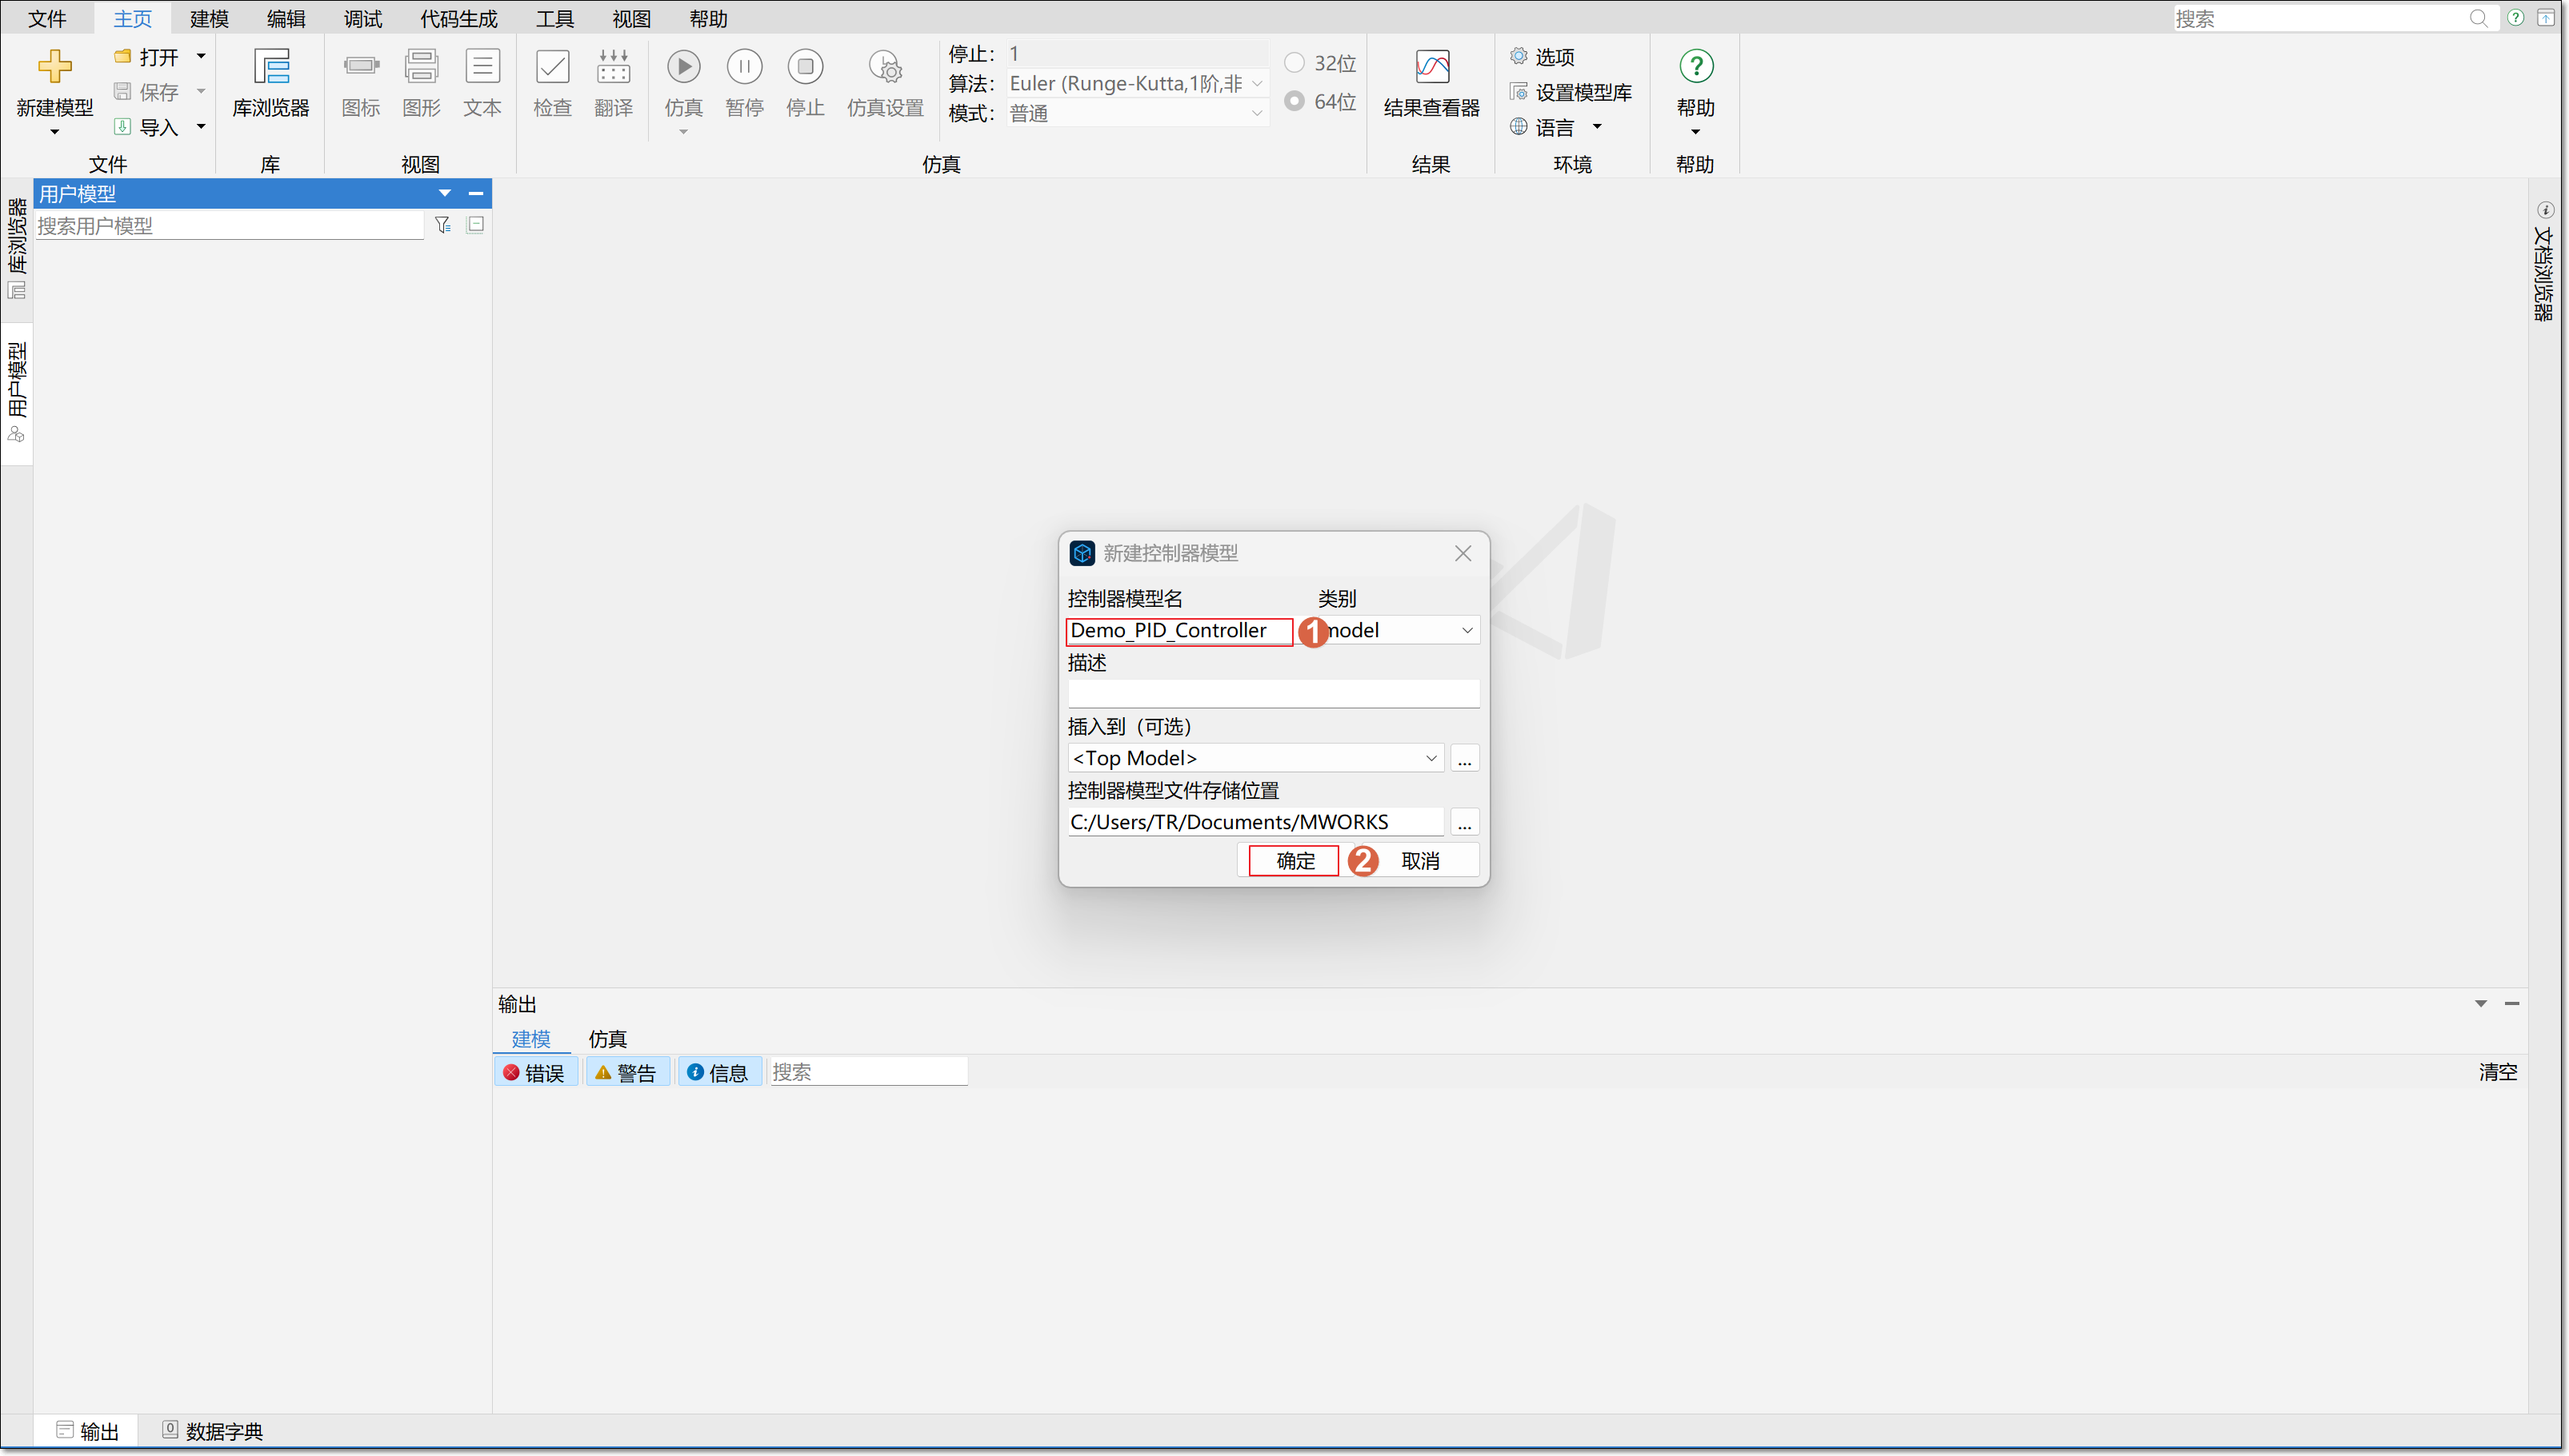Viewport: 2569px width, 1456px height.
Task: Start simulation with 仿真 play button
Action: coord(683,68)
